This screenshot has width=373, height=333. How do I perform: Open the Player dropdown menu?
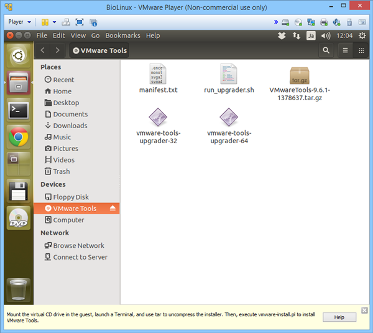pyautogui.click(x=19, y=22)
